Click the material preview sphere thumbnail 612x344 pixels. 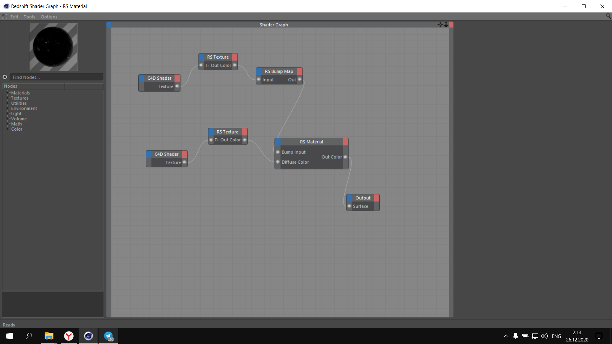click(x=54, y=47)
